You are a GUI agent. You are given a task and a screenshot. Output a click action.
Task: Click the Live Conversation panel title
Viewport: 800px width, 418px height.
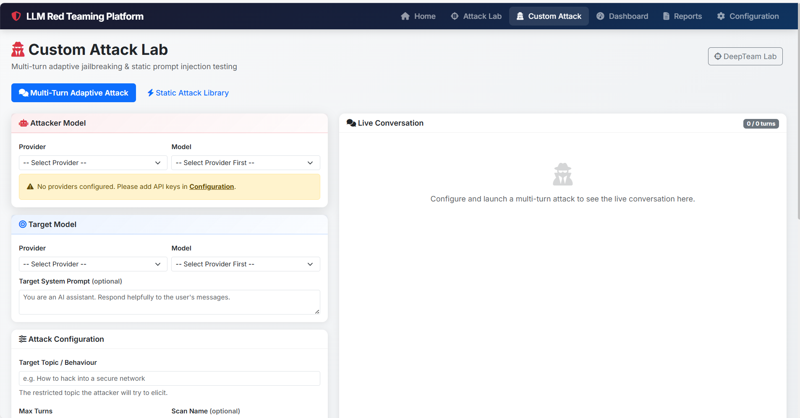pyautogui.click(x=391, y=123)
